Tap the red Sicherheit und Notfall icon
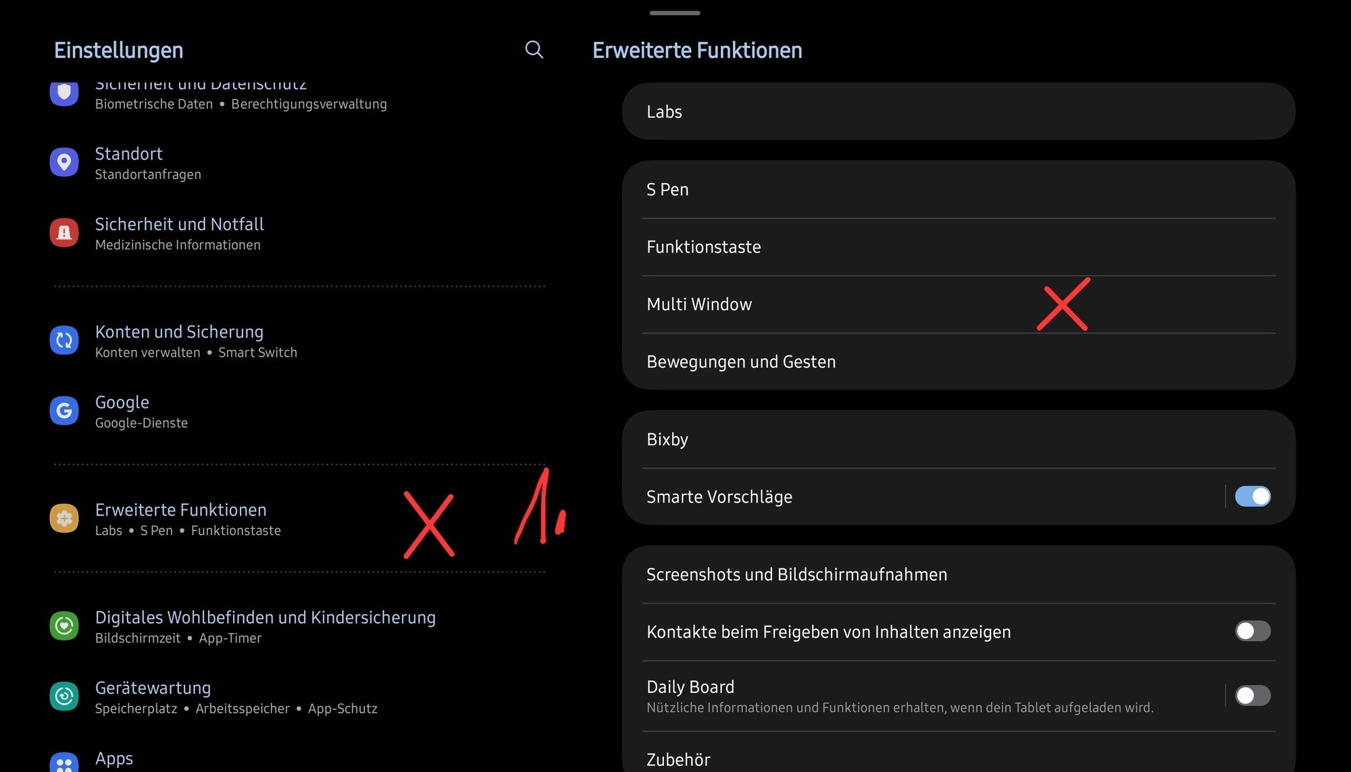 coord(64,232)
